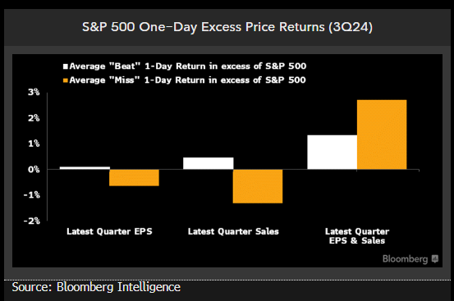The image size is (454, 301).
Task: Click the Latest Quarter EPS & Sales label
Action: (357, 236)
